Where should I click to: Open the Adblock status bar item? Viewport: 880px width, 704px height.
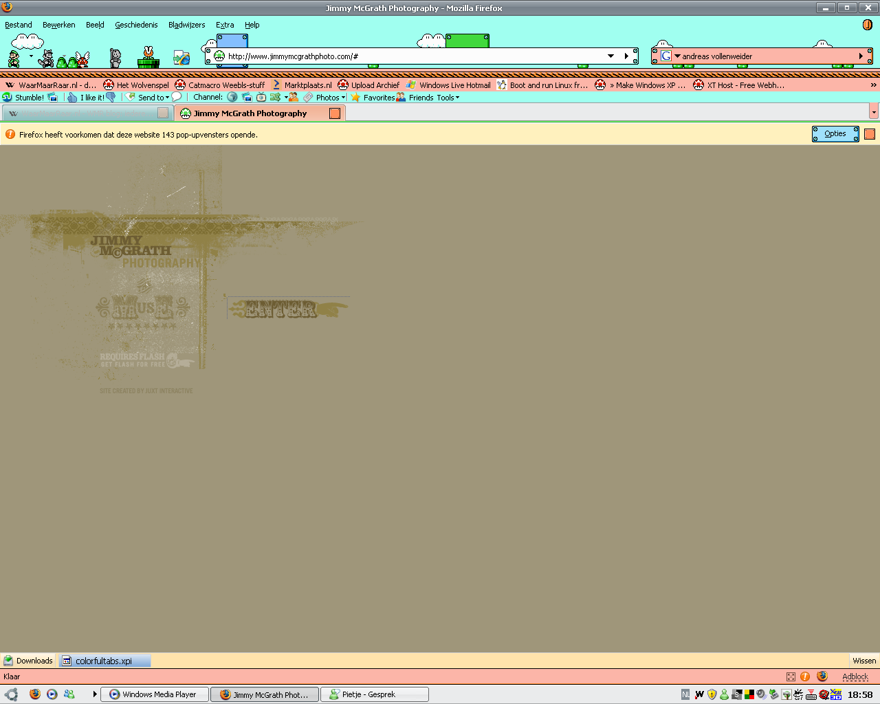855,676
